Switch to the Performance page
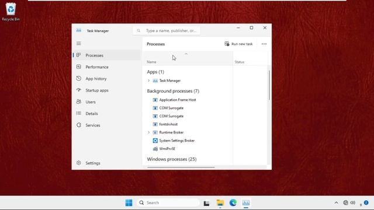 tap(97, 67)
